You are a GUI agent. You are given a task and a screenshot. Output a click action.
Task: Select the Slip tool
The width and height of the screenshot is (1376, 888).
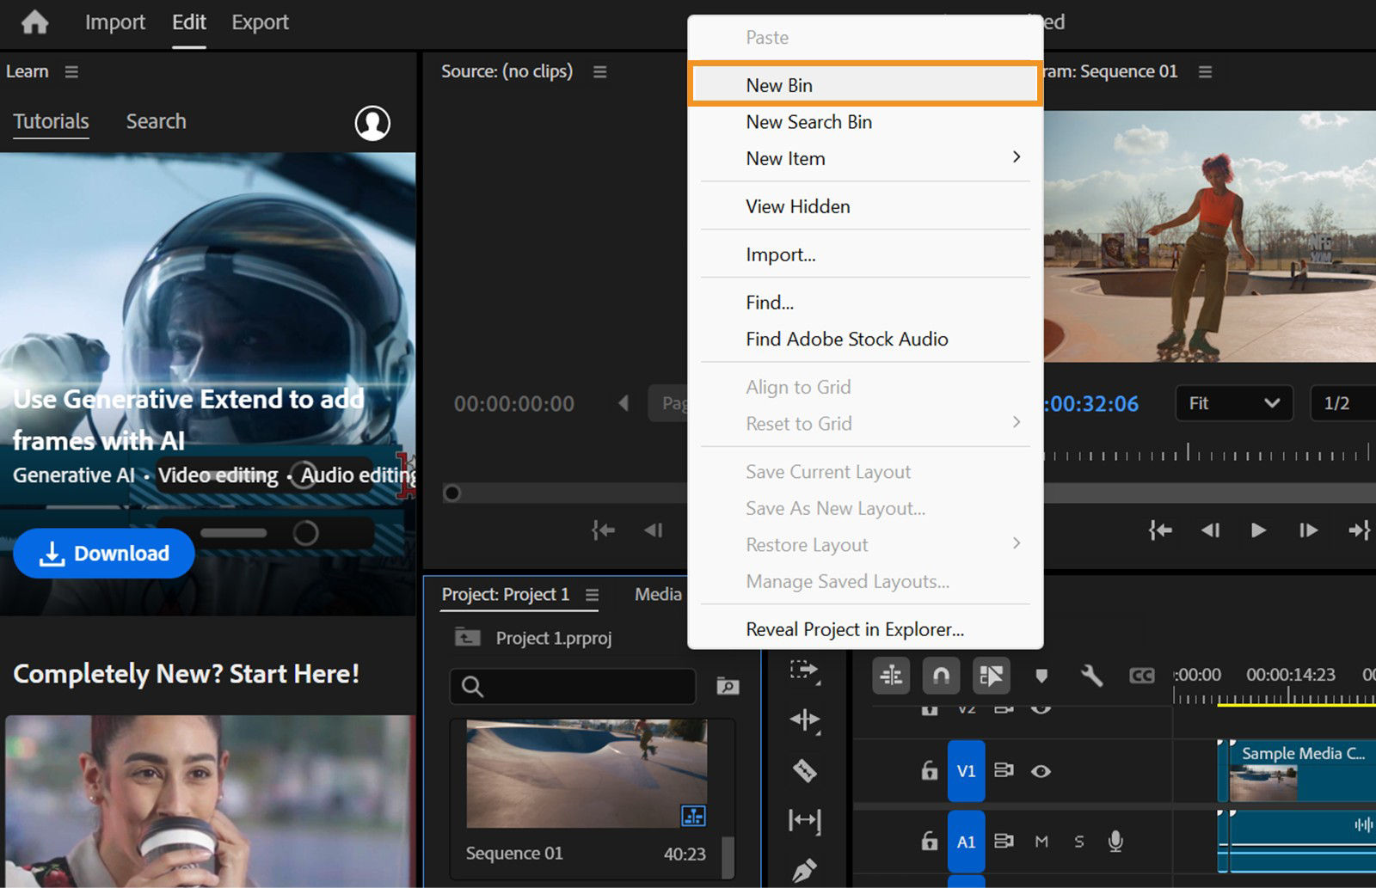804,820
